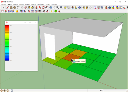
Task: Click the binoculars surface search icon
Action: pos(39,11)
